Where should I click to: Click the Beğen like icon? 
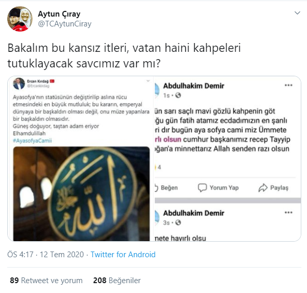coord(156,188)
